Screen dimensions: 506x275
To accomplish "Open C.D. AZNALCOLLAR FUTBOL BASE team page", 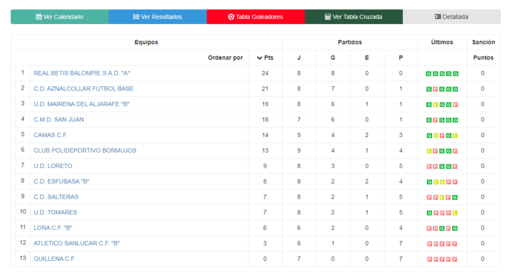I will pyautogui.click(x=83, y=89).
